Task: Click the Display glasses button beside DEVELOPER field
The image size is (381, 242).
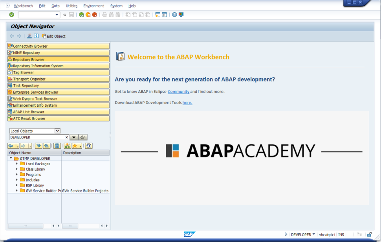Action: pos(83,137)
